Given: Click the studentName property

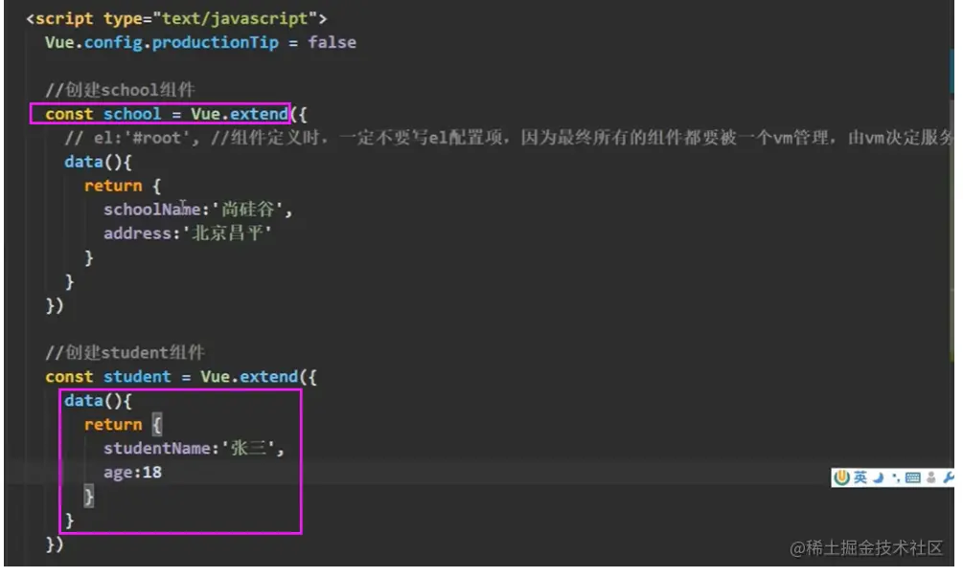Looking at the screenshot, I should 156,448.
